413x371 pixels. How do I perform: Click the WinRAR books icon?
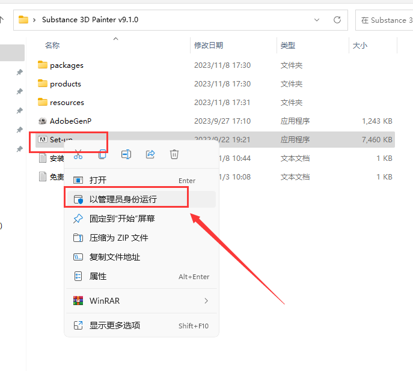[x=78, y=301]
